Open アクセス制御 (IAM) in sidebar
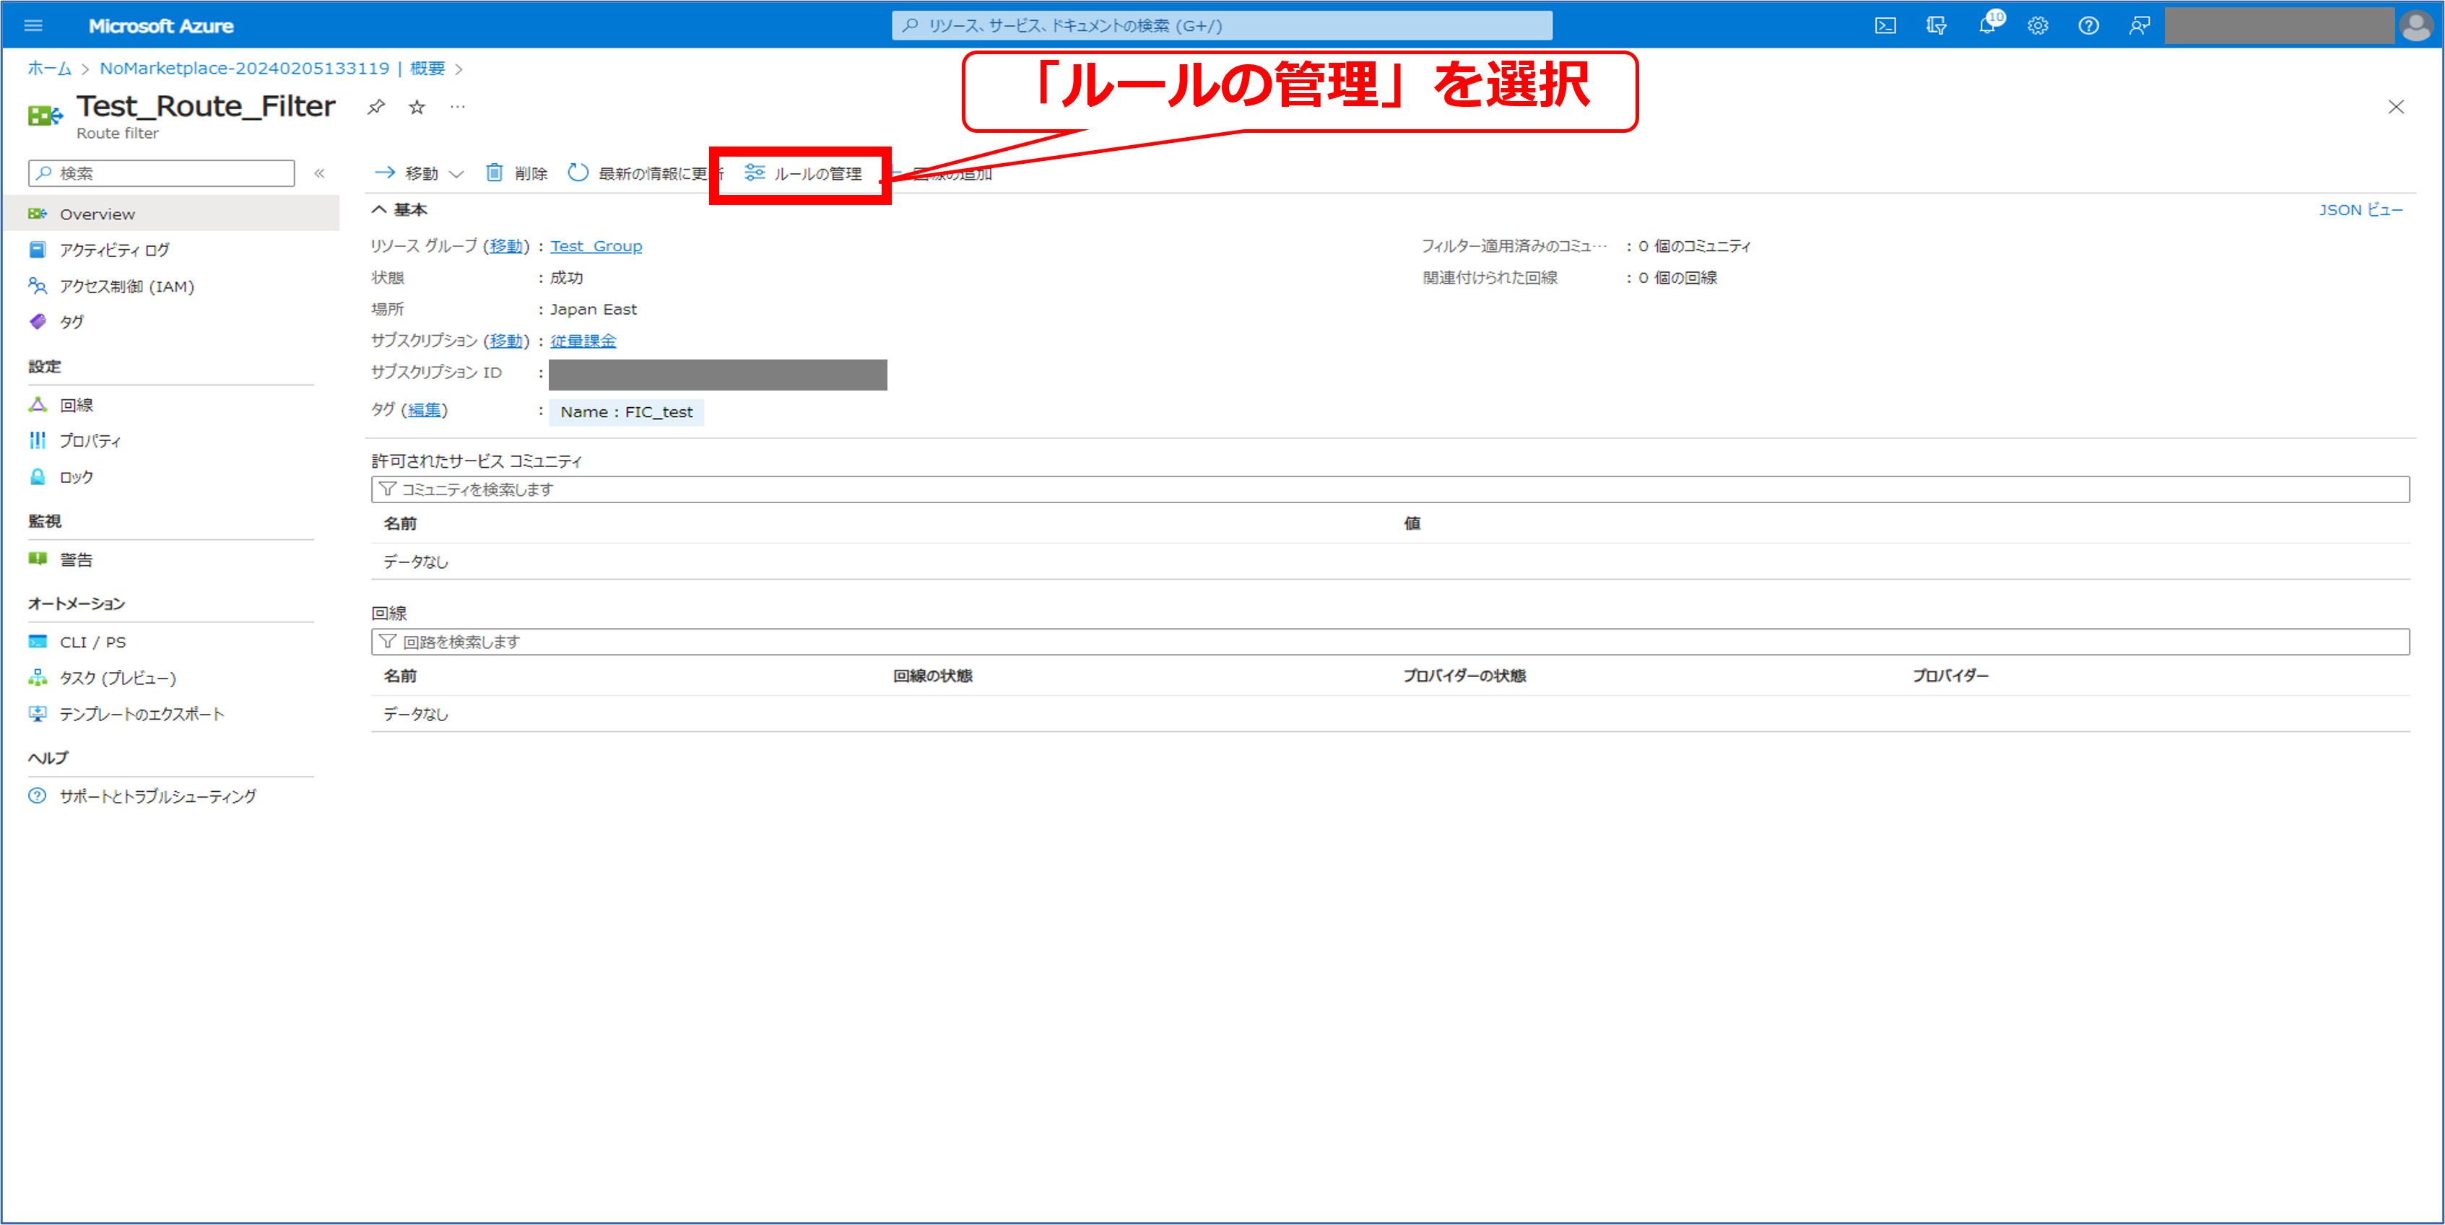 126,286
